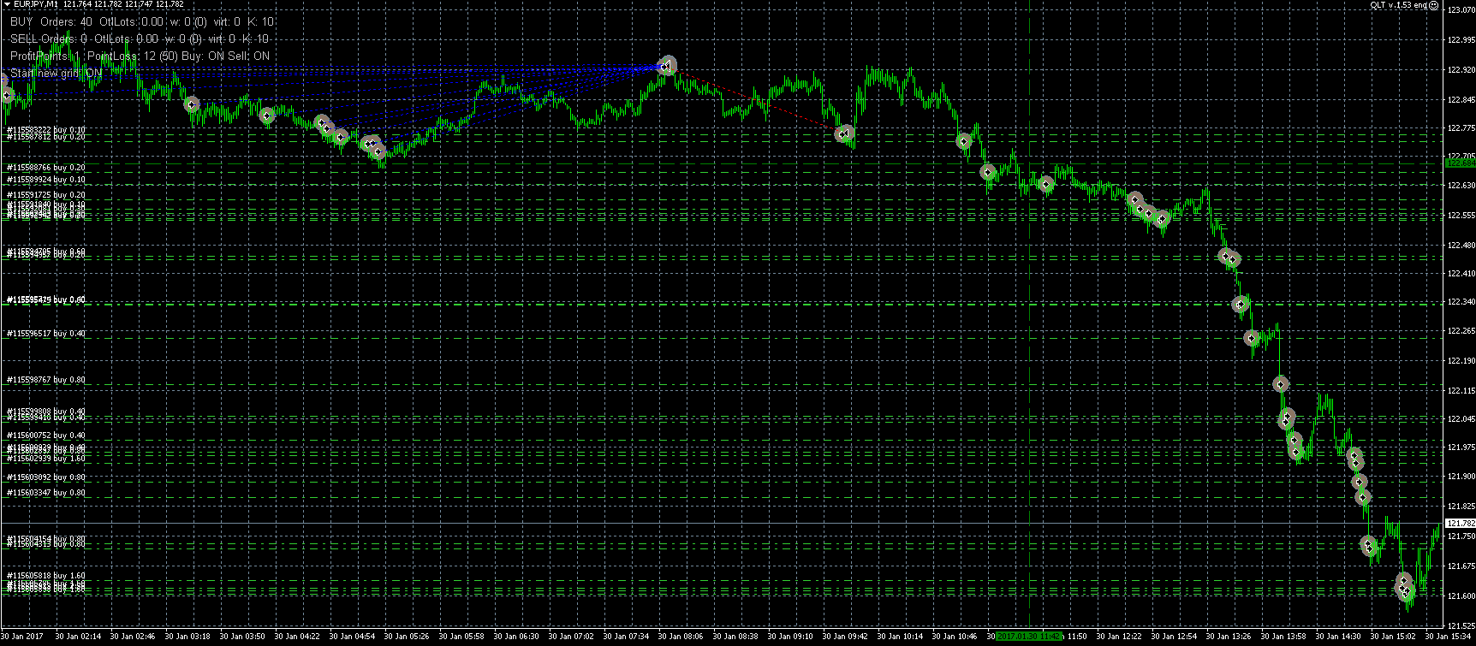The width and height of the screenshot is (1476, 646).
Task: Click the 'ProfitPoints: 1 PointLoss: 12' info line
Action: 140,56
